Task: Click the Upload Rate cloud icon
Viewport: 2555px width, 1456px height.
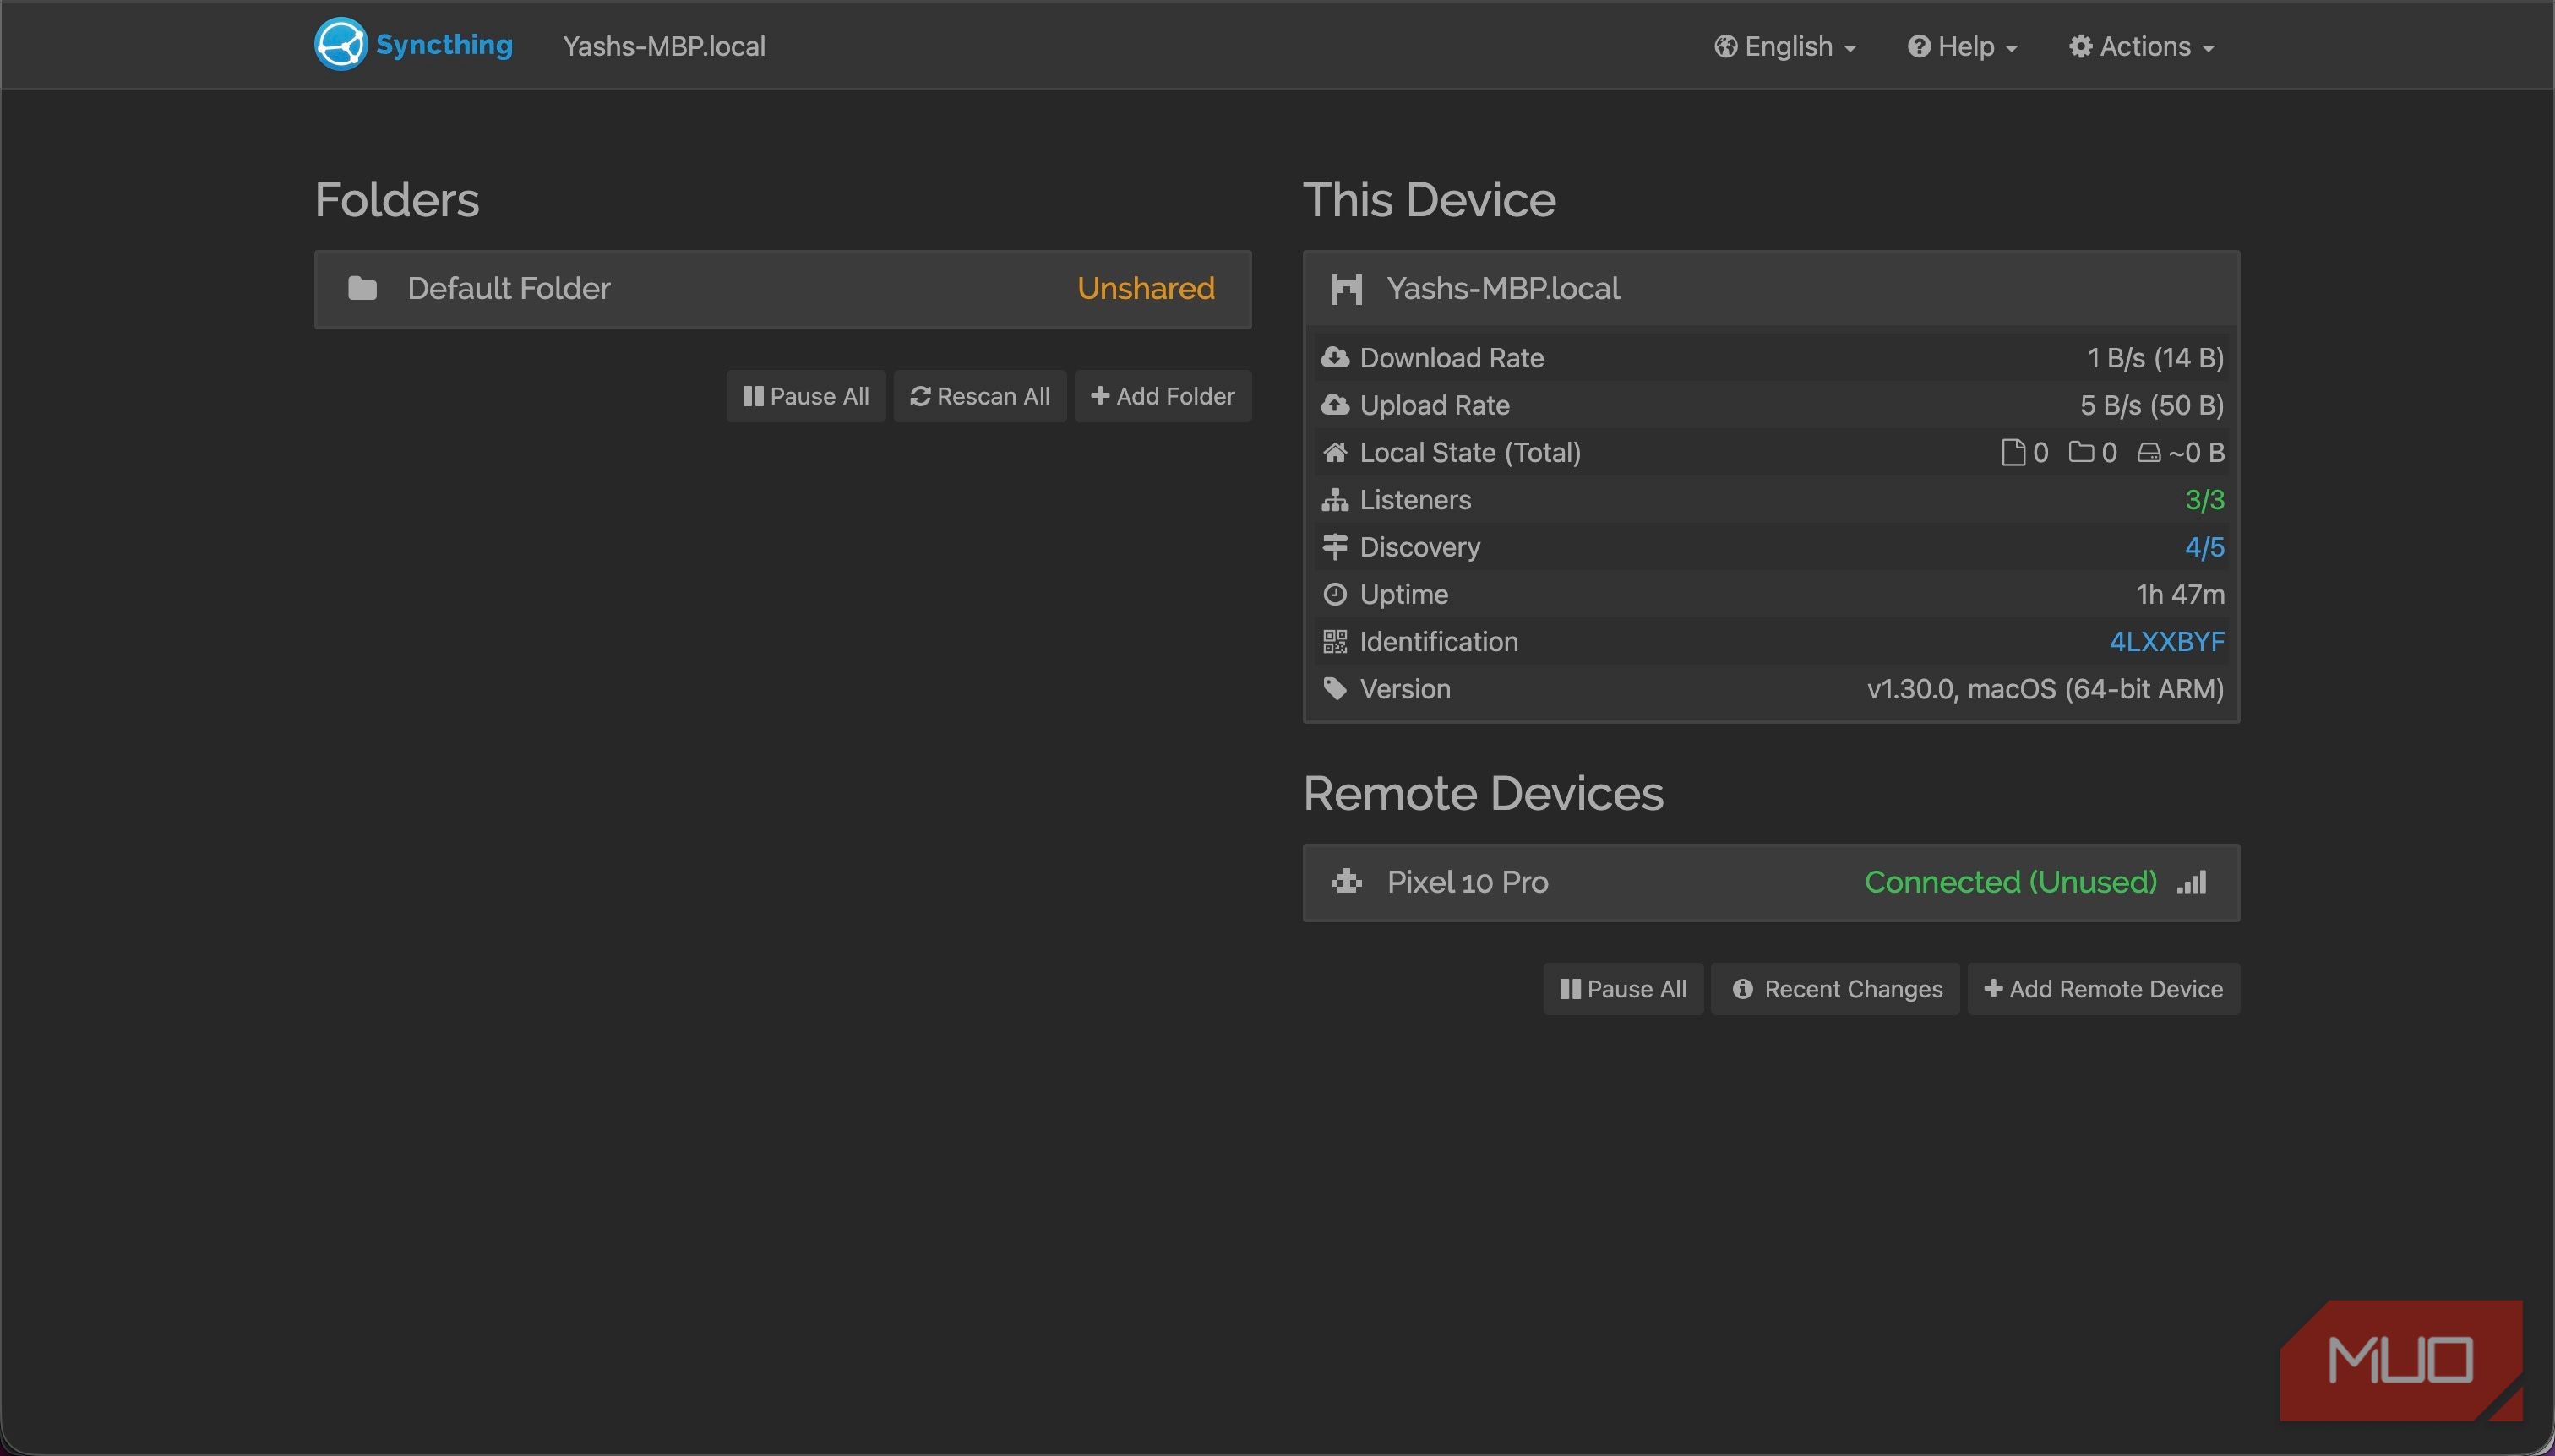Action: click(x=1334, y=405)
